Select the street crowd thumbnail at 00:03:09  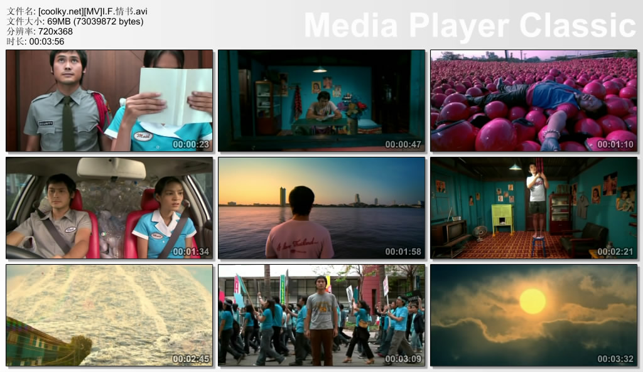click(321, 316)
